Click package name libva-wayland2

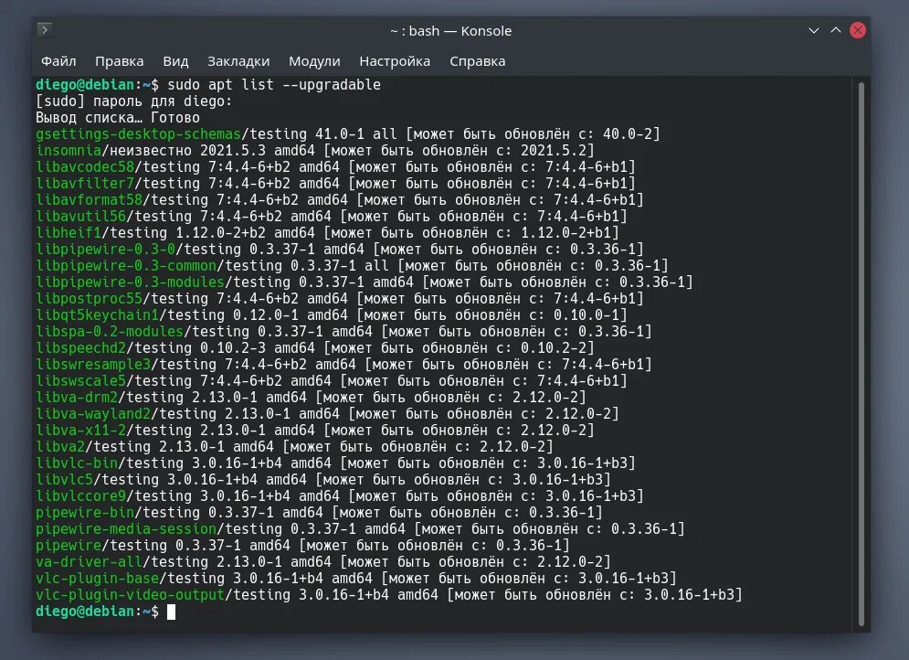(93, 413)
